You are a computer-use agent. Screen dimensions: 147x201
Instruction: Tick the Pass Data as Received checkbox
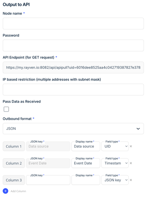pyautogui.click(x=6, y=109)
